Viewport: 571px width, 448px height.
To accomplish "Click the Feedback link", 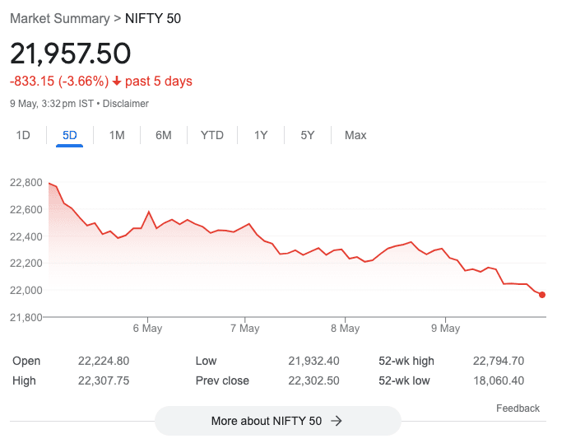I will pos(518,408).
